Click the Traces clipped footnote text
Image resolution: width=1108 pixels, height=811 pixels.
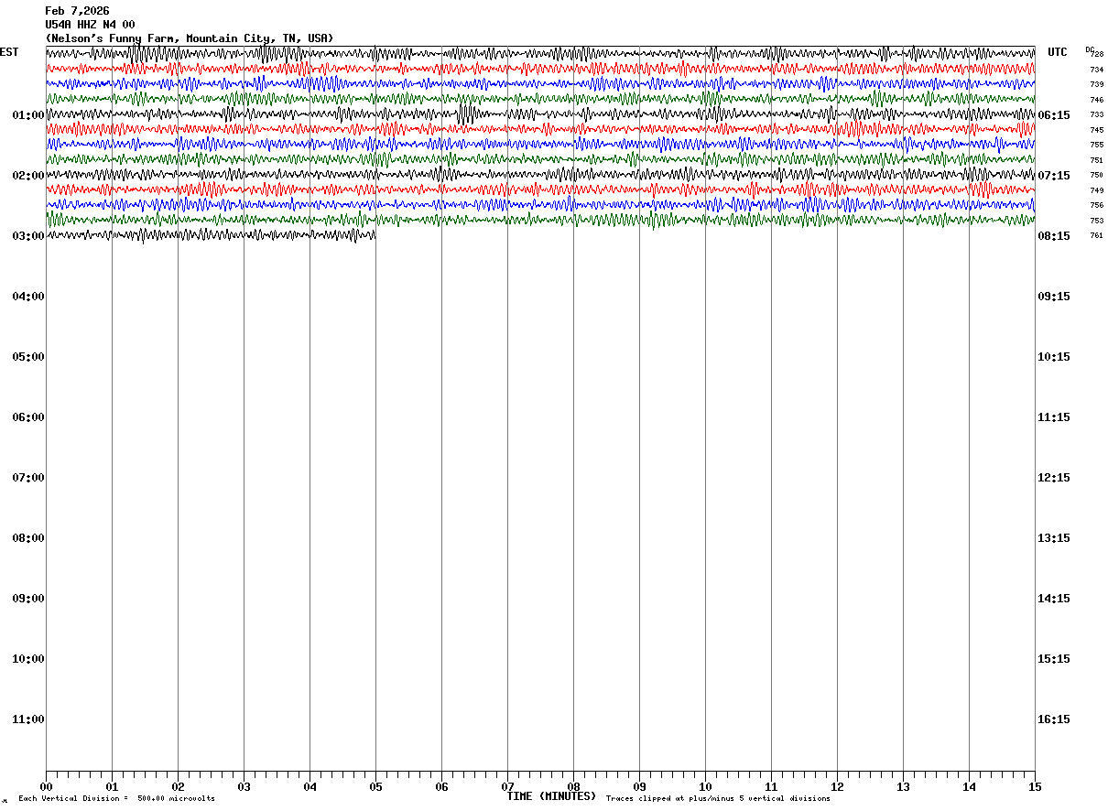(718, 799)
